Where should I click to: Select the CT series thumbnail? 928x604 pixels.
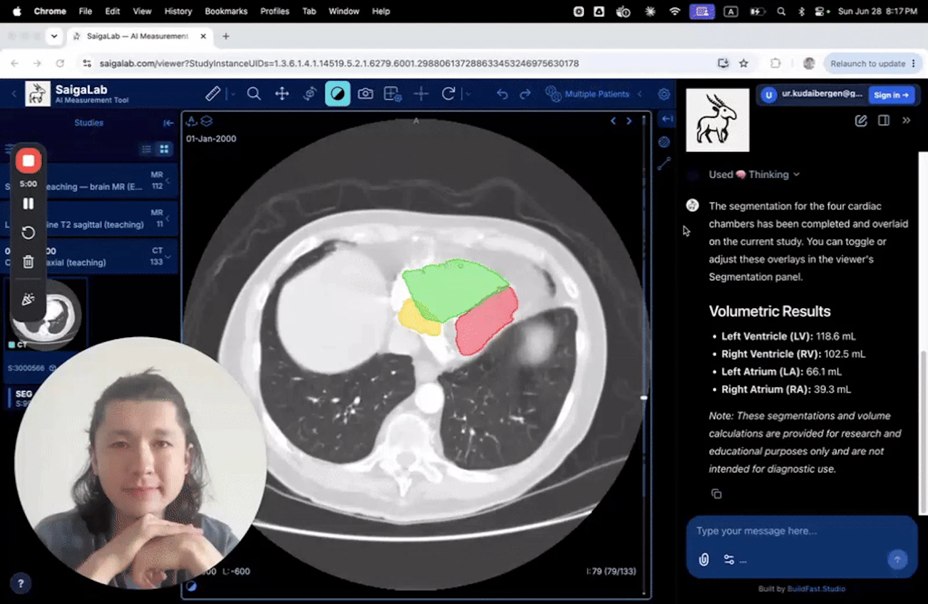45,314
